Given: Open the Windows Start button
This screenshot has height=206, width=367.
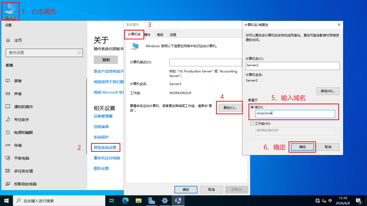Looking at the screenshot, I should click(x=6, y=201).
